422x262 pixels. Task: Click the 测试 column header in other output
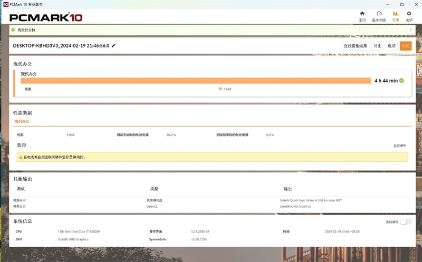21,189
